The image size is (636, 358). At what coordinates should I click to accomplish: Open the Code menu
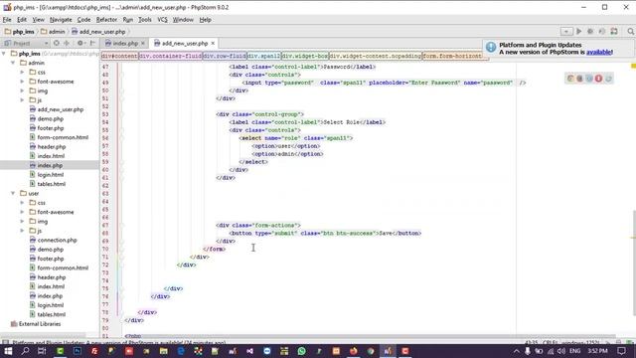[x=83, y=20]
